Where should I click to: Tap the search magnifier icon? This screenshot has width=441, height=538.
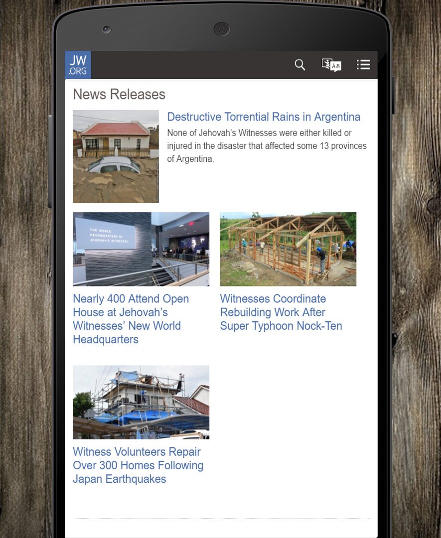tap(300, 64)
